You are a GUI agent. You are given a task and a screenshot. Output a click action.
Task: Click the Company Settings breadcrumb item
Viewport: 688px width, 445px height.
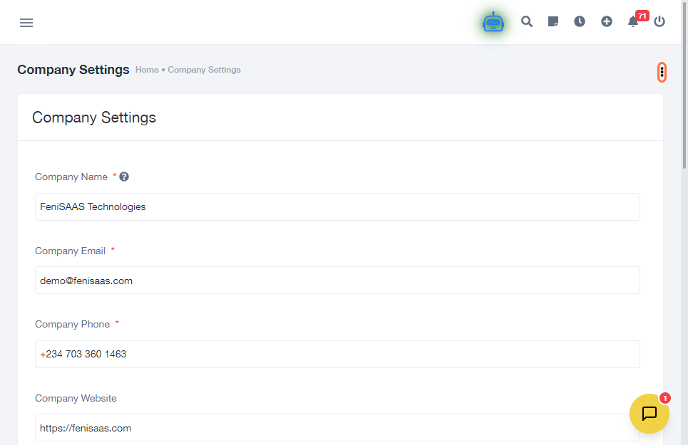204,70
